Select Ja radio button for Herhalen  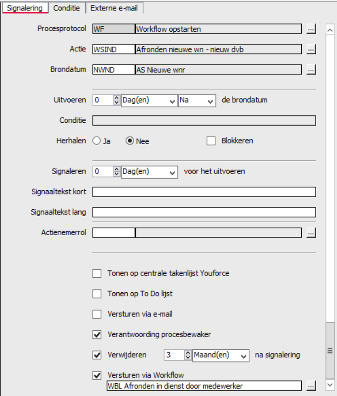click(x=96, y=140)
